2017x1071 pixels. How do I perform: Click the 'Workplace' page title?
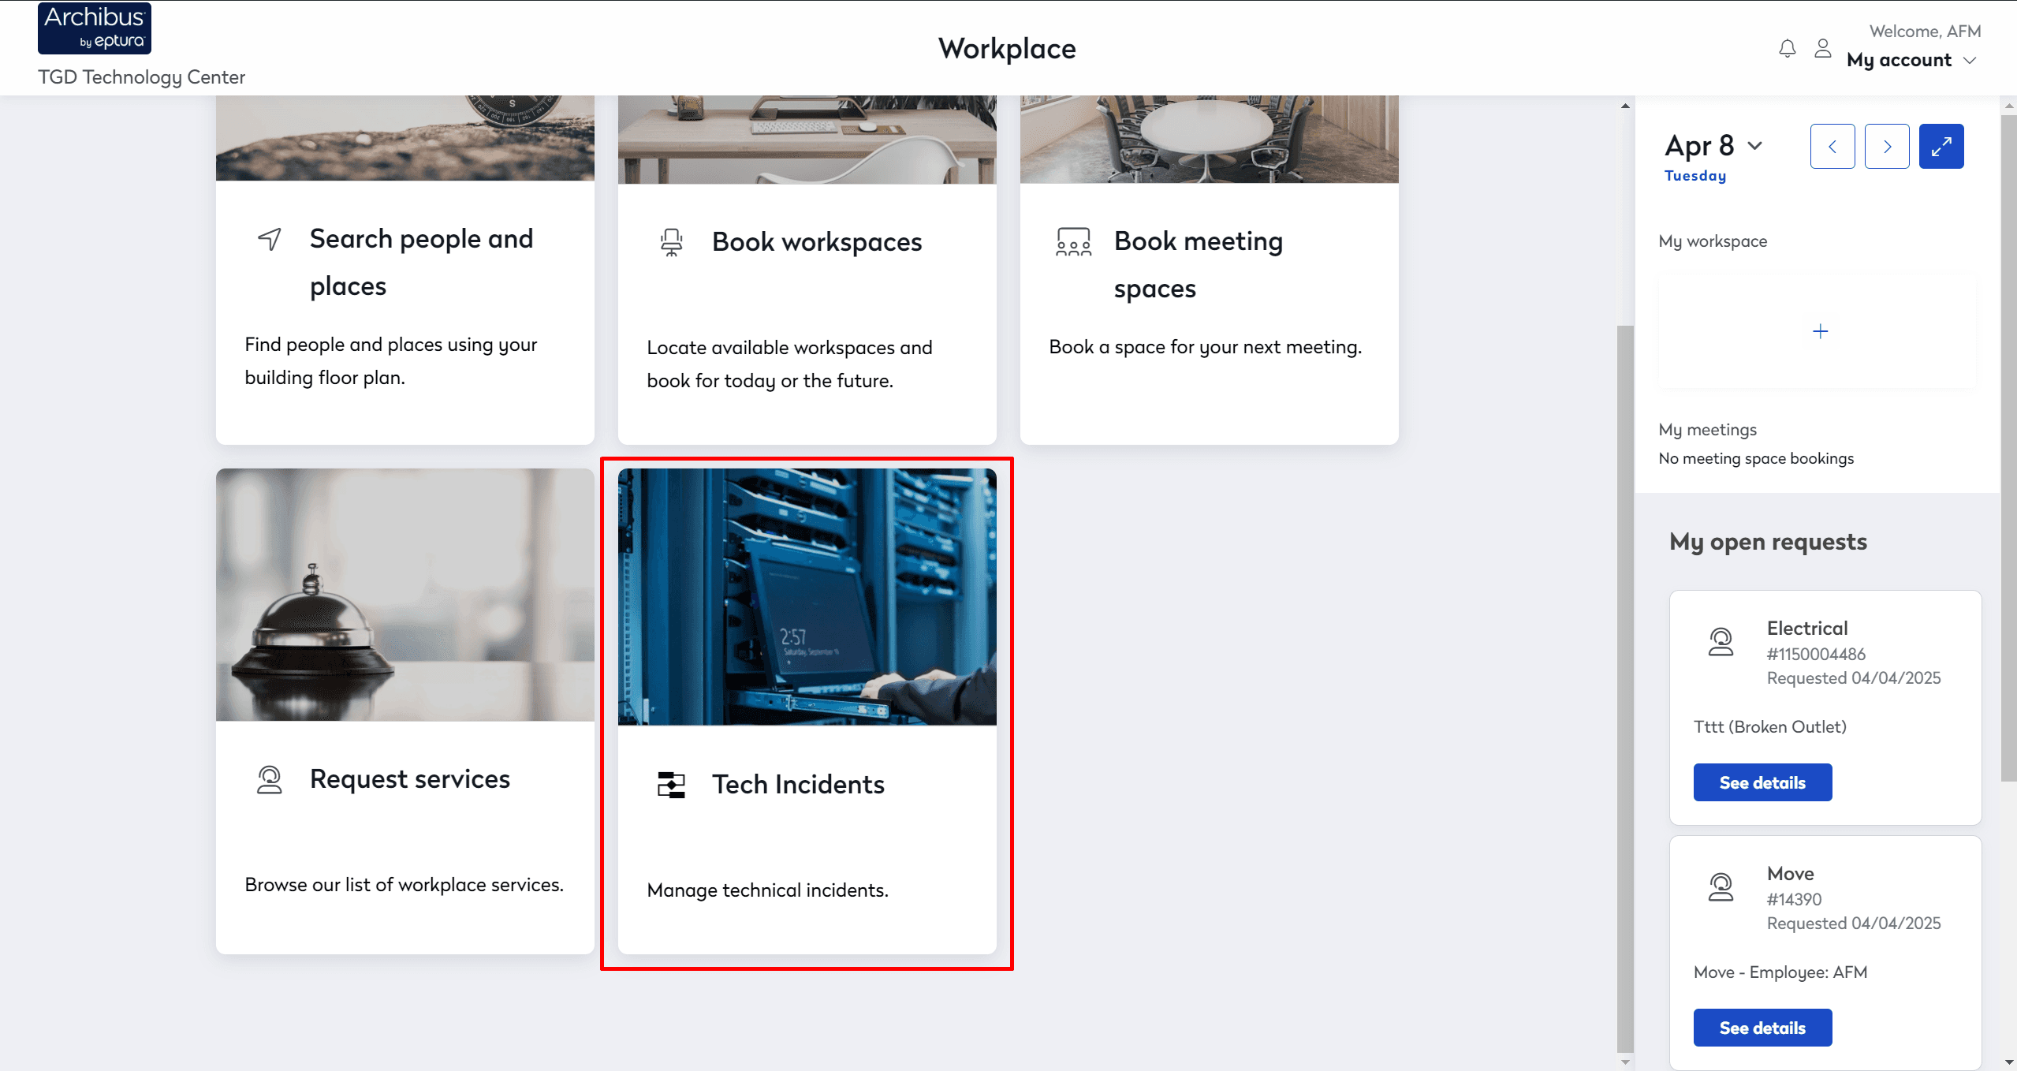[1007, 49]
